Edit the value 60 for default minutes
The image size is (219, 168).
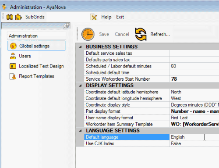(194, 66)
